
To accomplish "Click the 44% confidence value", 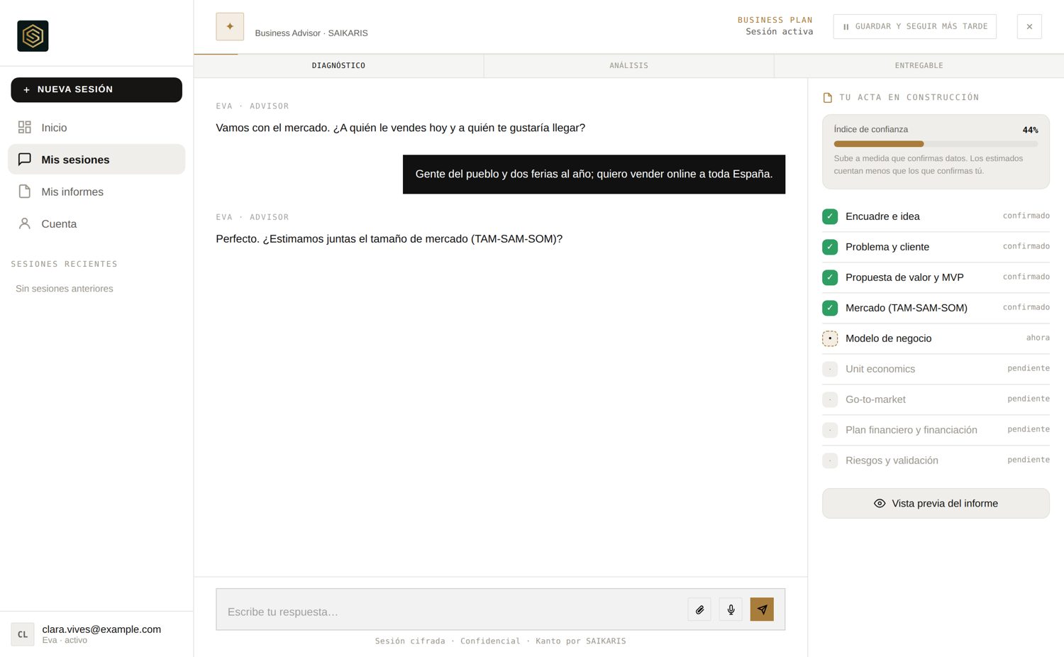I will [x=1030, y=130].
